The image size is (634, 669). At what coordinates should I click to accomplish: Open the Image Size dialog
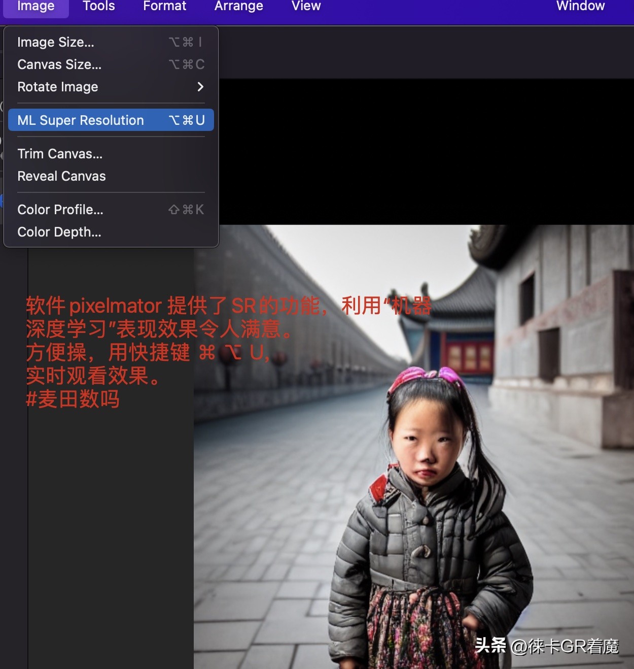coord(55,42)
